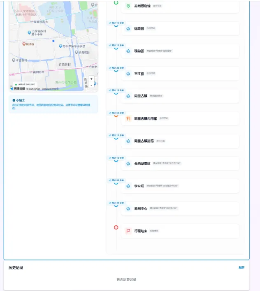This screenshot has height=291, width=260.
Task: Click the scenic spot icon beside 平江路
Action: (x=128, y=74)
